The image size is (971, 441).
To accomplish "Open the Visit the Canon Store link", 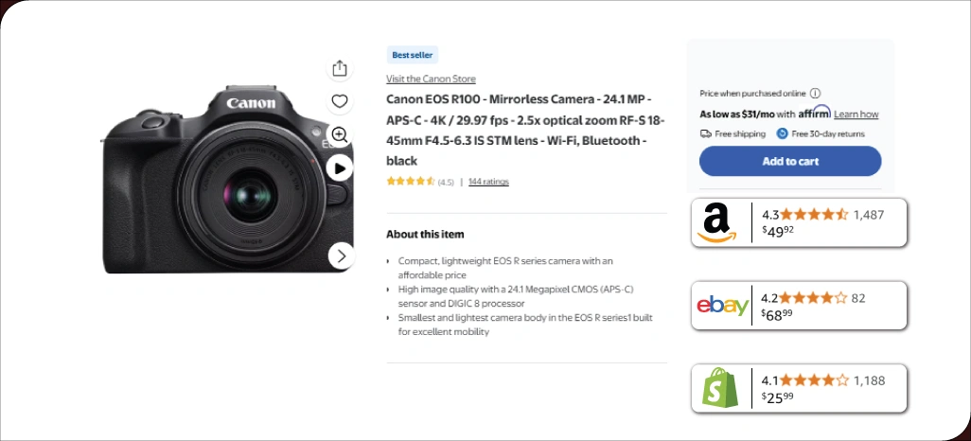I will pyautogui.click(x=431, y=79).
